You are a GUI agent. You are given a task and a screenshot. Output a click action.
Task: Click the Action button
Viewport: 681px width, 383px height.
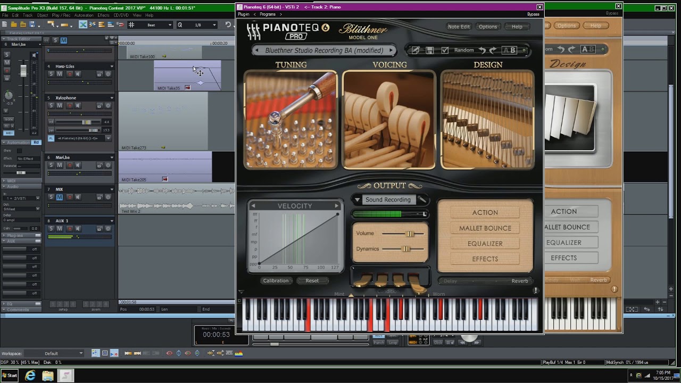click(485, 212)
